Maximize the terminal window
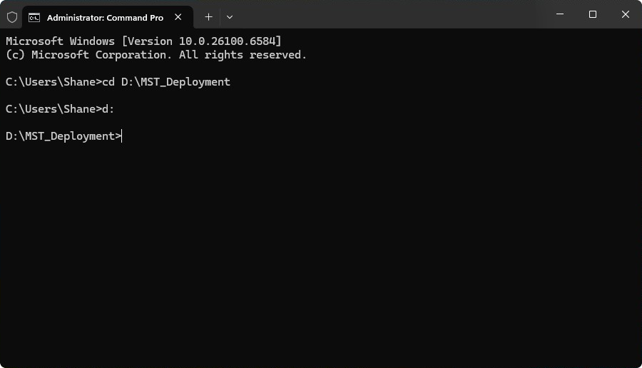The height and width of the screenshot is (368, 642). click(x=593, y=14)
